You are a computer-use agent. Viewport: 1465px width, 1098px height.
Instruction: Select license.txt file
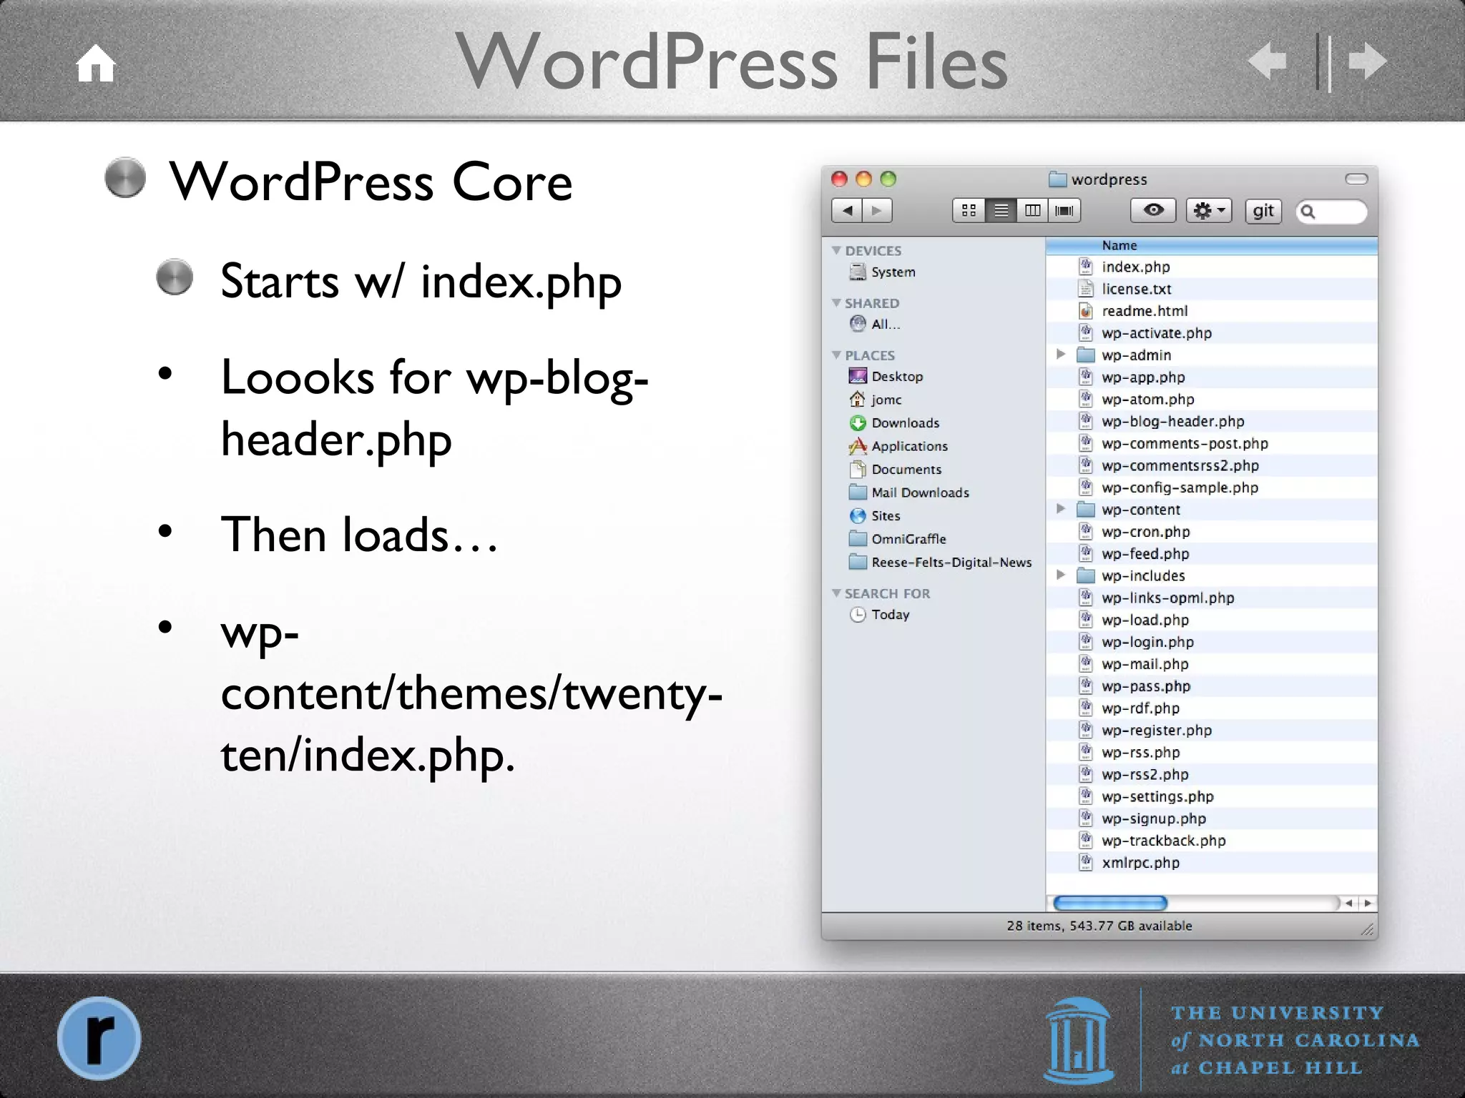(x=1211, y=289)
